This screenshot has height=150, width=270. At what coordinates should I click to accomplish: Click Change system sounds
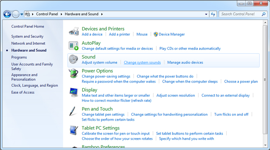pyautogui.click(x=142, y=62)
